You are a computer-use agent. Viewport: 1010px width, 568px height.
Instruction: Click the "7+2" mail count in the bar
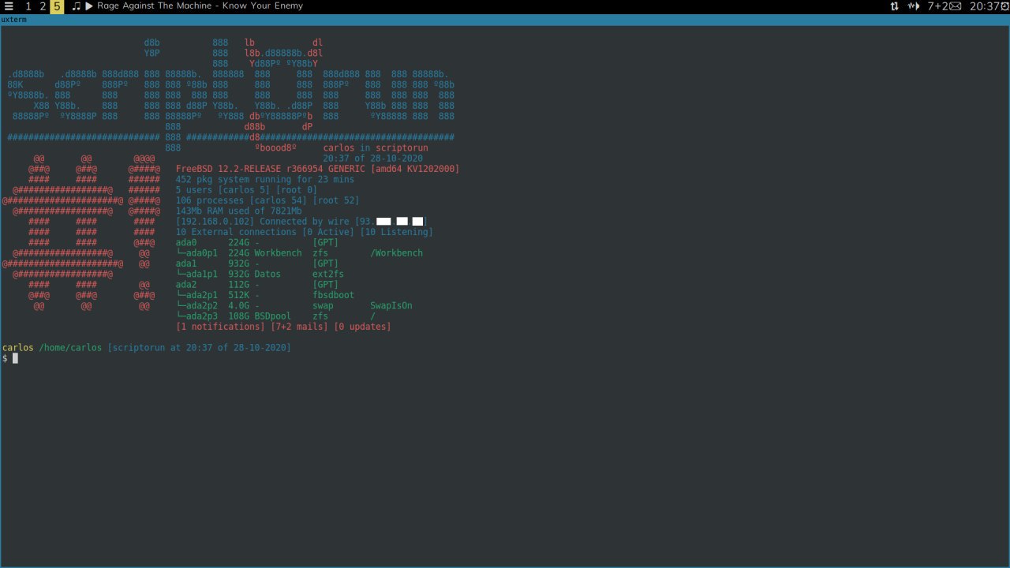pyautogui.click(x=937, y=6)
